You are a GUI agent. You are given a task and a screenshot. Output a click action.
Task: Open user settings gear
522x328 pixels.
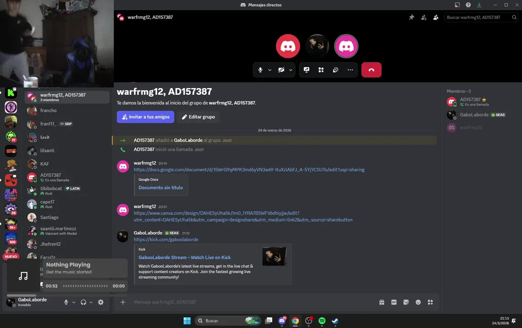click(x=101, y=302)
